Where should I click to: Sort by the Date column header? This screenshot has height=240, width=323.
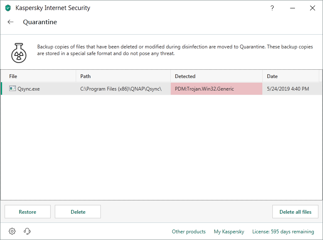pos(291,76)
